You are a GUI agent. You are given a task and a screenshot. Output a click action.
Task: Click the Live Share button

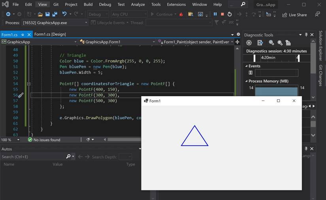click(x=294, y=15)
